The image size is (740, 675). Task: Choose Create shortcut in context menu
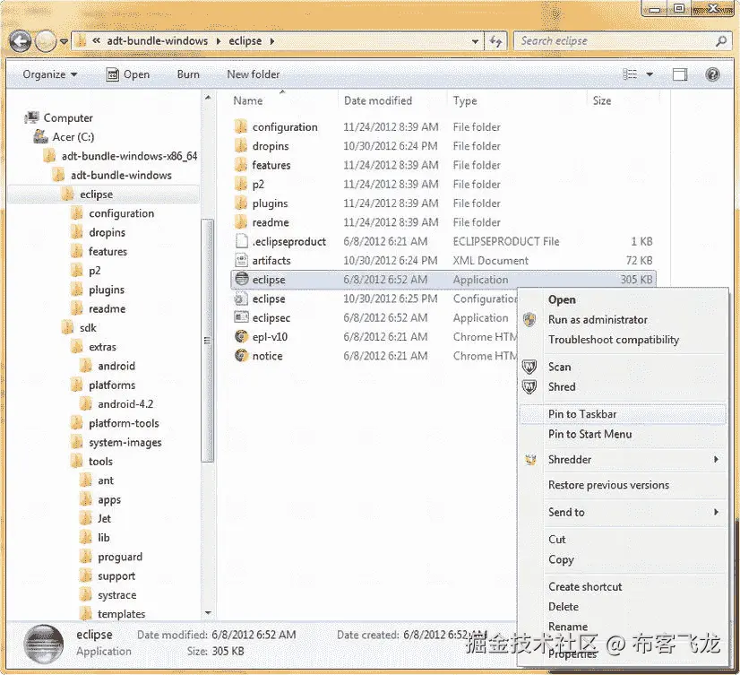[x=585, y=586]
